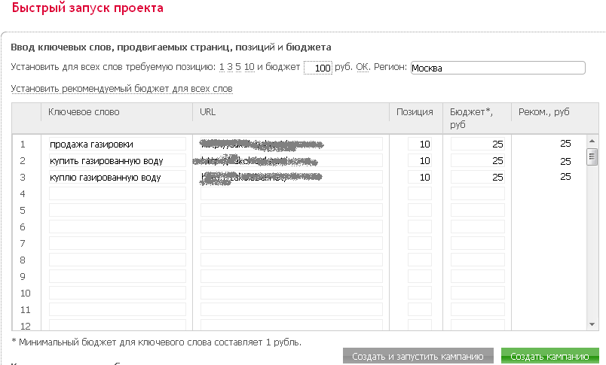The height and width of the screenshot is (365, 606).
Task: Set position 1 for all words
Action: click(x=222, y=68)
